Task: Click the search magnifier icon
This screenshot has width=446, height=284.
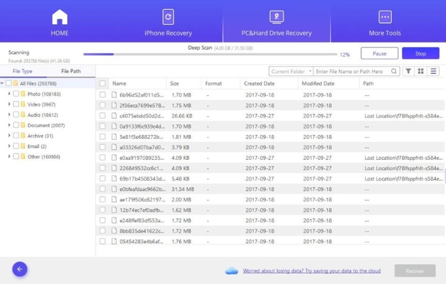Action: (x=394, y=71)
